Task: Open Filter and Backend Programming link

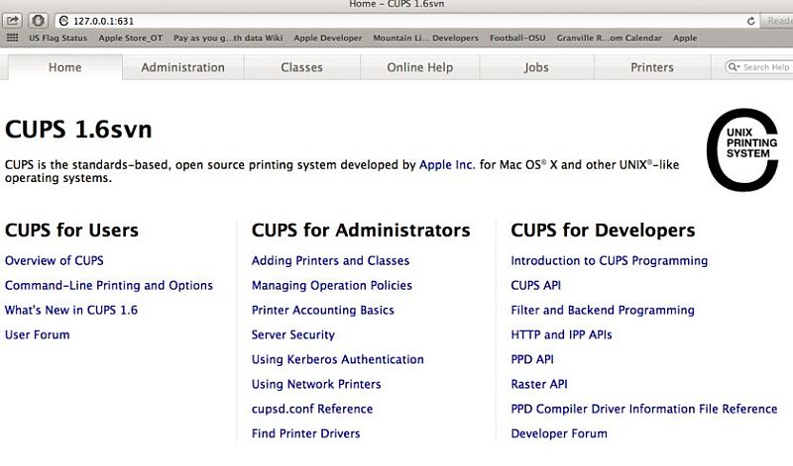Action: pyautogui.click(x=603, y=310)
